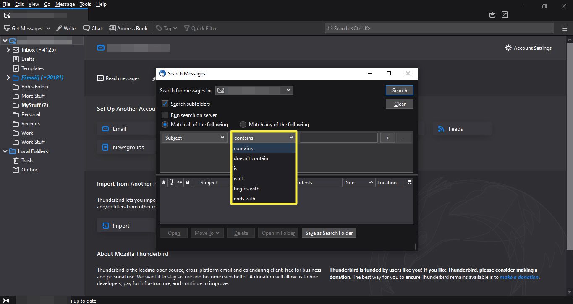Open the Tag dropdown in toolbar
The width and height of the screenshot is (573, 304).
(x=167, y=28)
